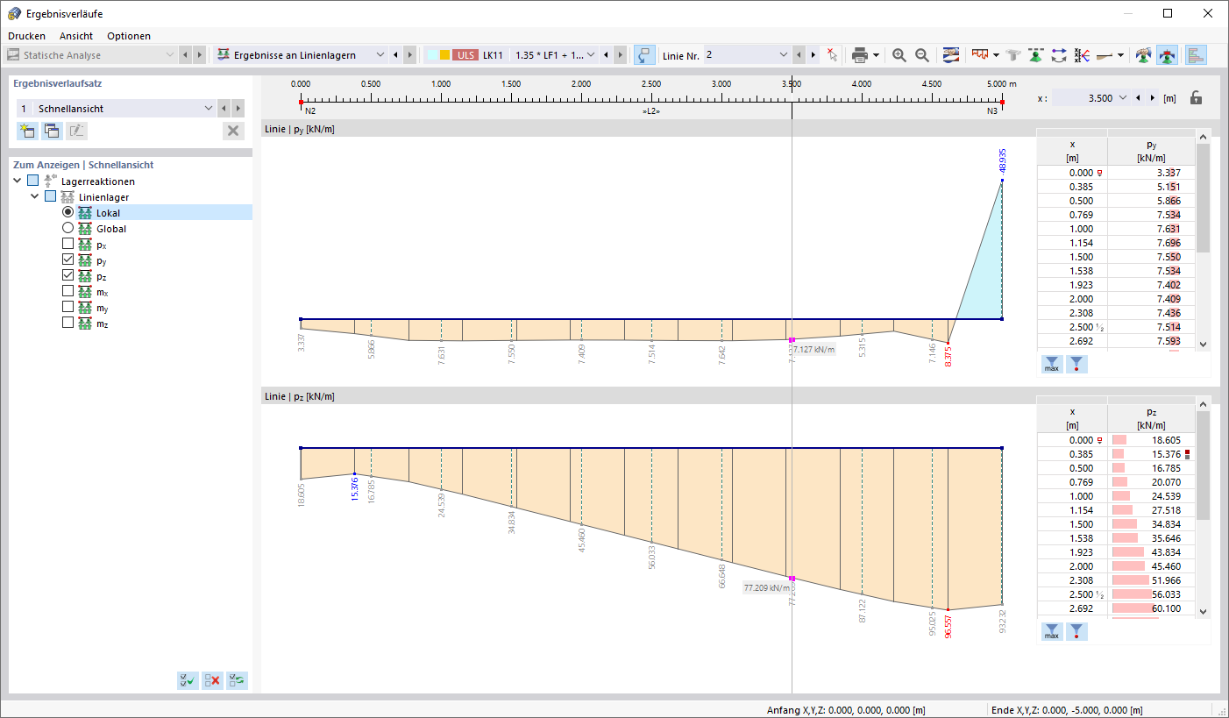This screenshot has height=718, width=1229.
Task: Collapse the Lagerreaktionen tree node
Action: [18, 181]
